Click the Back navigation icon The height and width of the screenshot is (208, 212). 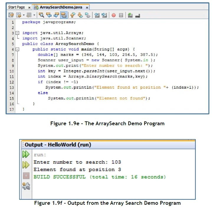point(19,15)
